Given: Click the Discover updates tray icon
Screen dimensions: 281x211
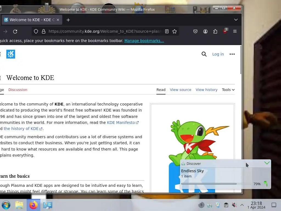Looking at the screenshot, I should (209, 205).
